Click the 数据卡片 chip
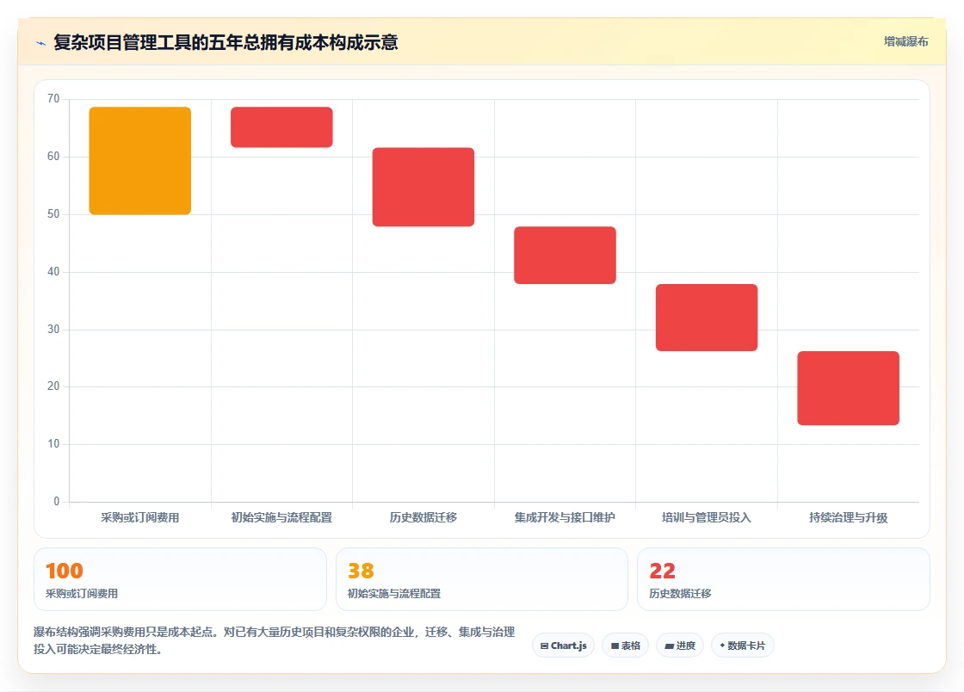The width and height of the screenshot is (964, 692). point(742,646)
